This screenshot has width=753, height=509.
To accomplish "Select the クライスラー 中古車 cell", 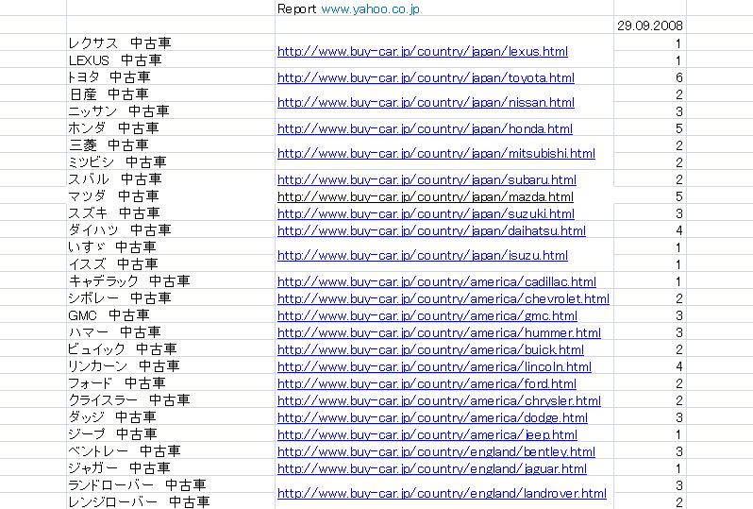I will [171, 399].
